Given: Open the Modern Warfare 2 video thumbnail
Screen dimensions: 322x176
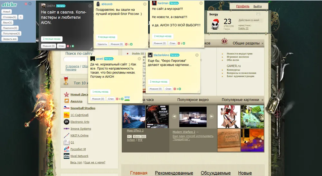Looking at the screenshot, I should click(193, 117).
